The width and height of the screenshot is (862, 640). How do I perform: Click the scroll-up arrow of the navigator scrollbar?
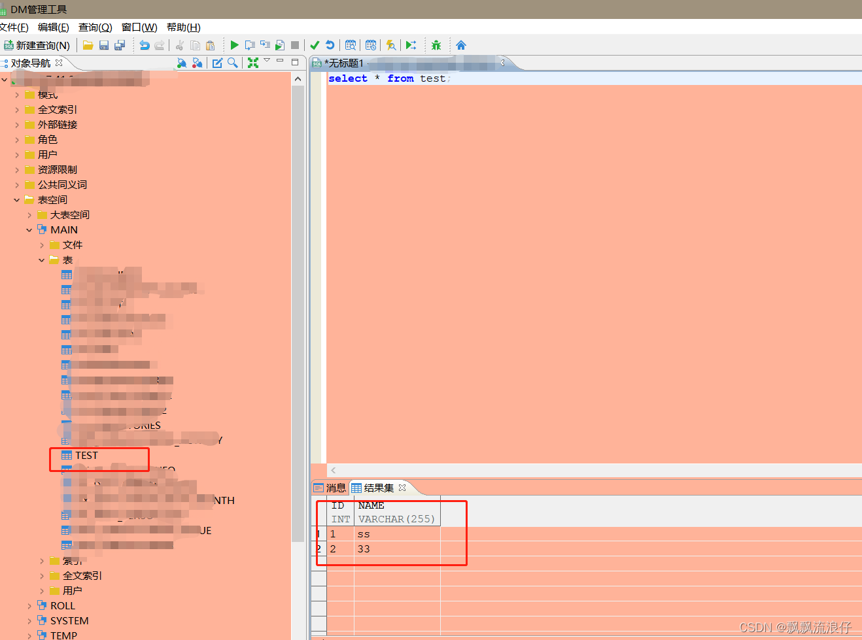298,78
